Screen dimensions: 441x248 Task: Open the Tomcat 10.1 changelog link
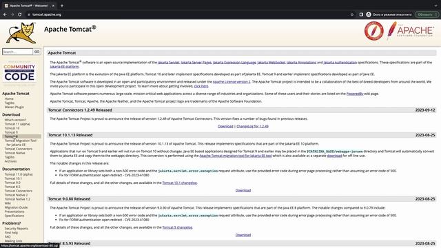(x=179, y=183)
